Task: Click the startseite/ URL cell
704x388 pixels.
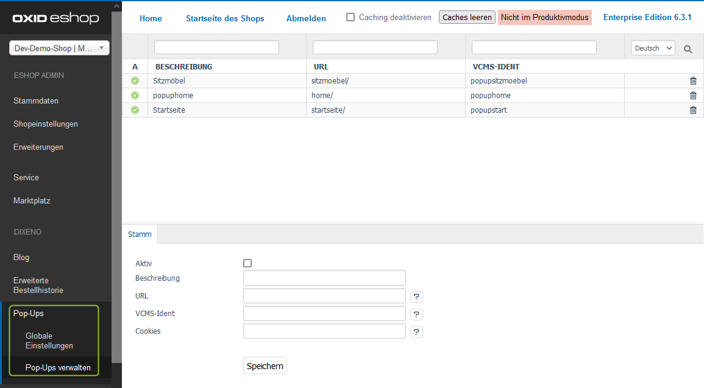Action: click(328, 110)
